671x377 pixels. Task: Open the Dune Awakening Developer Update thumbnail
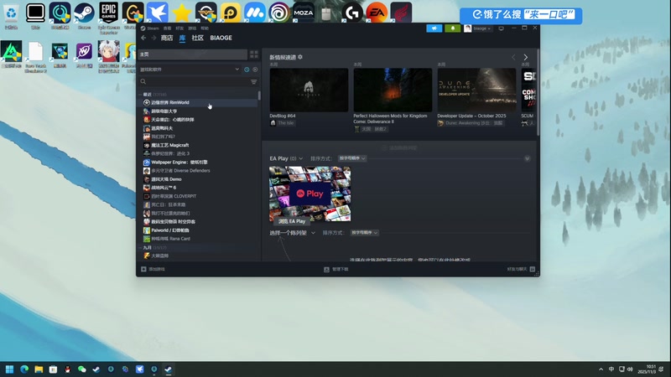(476, 90)
